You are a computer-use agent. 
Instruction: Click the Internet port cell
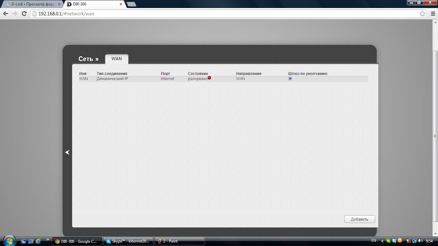pyautogui.click(x=167, y=79)
